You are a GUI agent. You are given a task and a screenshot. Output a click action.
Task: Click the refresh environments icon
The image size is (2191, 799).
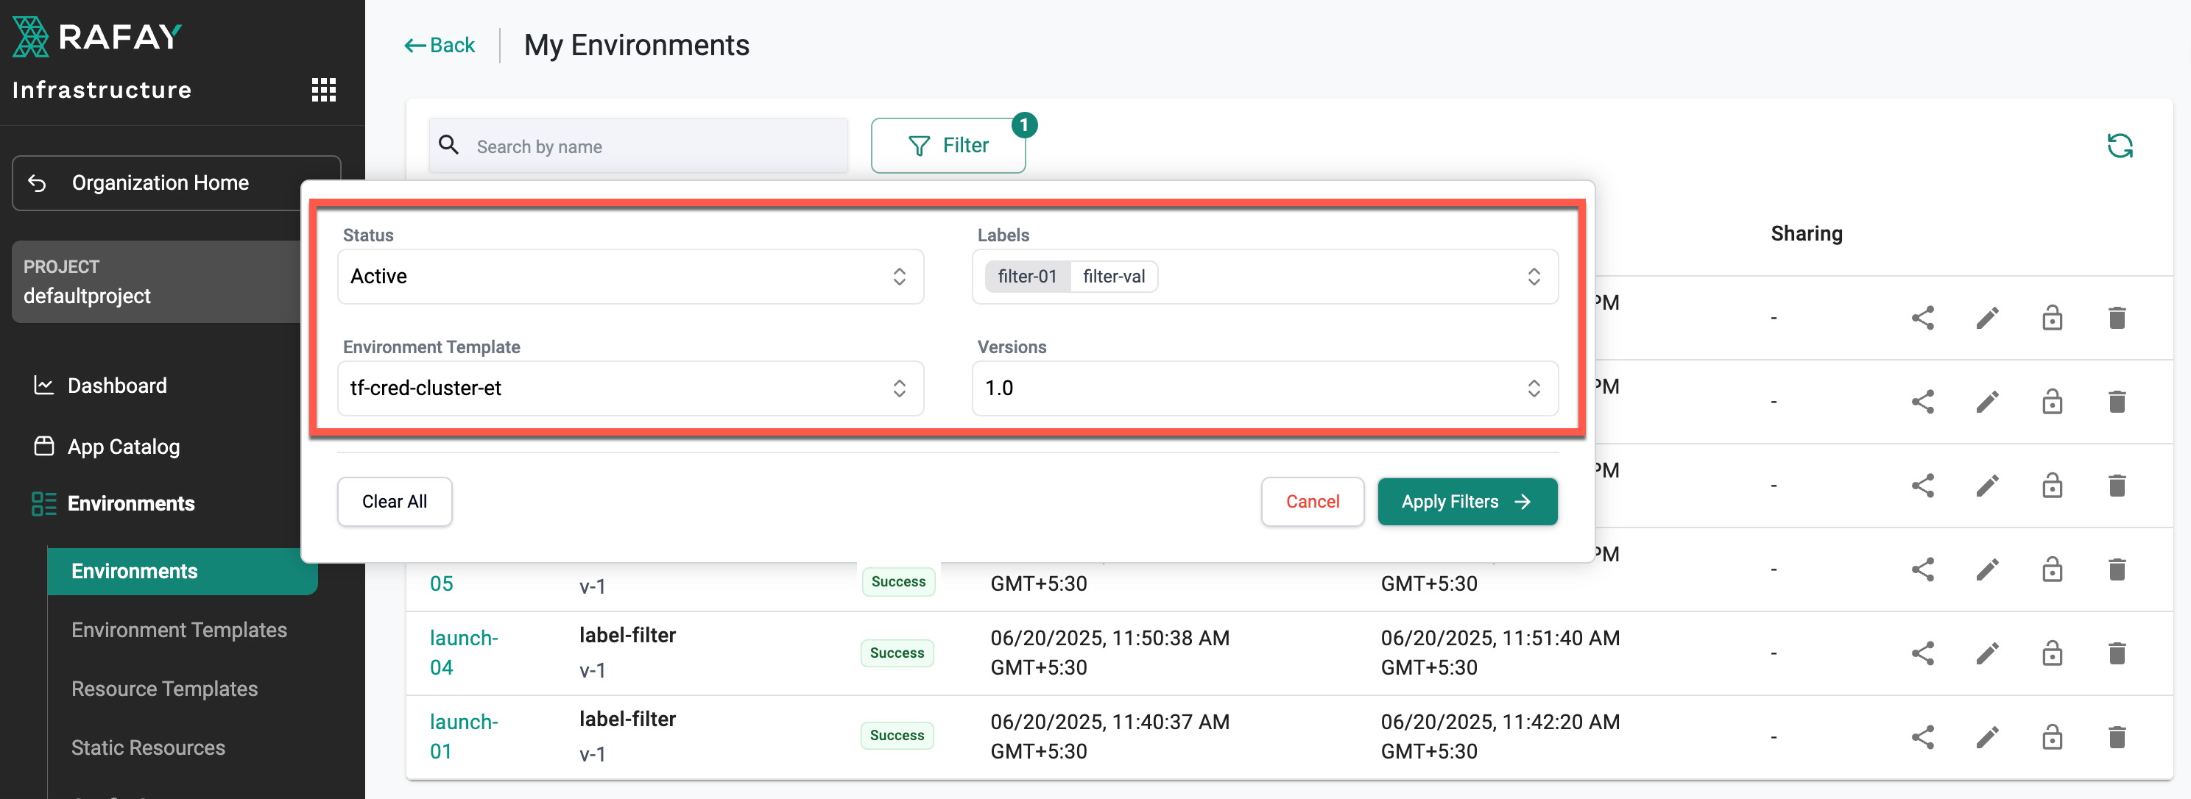pyautogui.click(x=2119, y=146)
